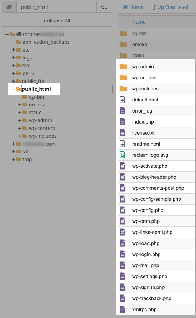Image resolution: width=196 pixels, height=318 pixels.
Task: Click the wp-cron.php file icon
Action: [x=122, y=221]
